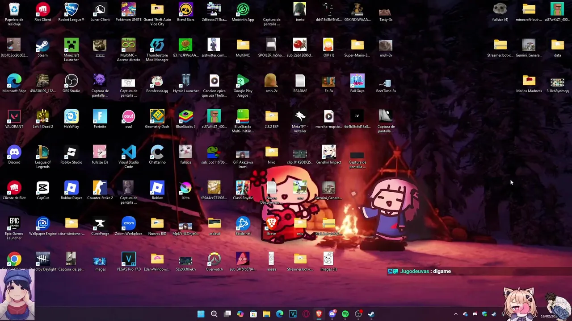Select the Clash Royale icon
Viewport: 572px width, 321px height.
243,190
